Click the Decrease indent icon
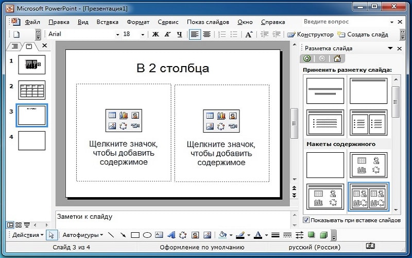Viewport: 412px width, 258px height. (x=264, y=35)
